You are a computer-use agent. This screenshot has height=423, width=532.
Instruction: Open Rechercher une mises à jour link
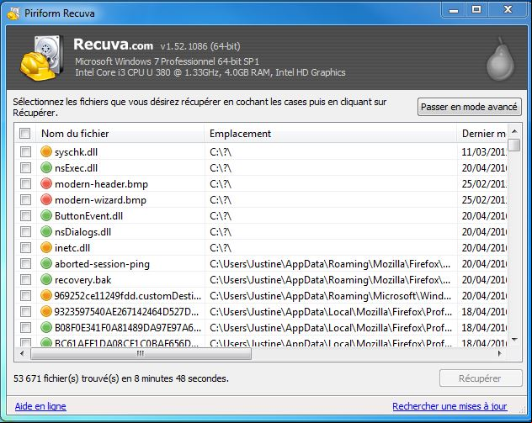(x=450, y=406)
